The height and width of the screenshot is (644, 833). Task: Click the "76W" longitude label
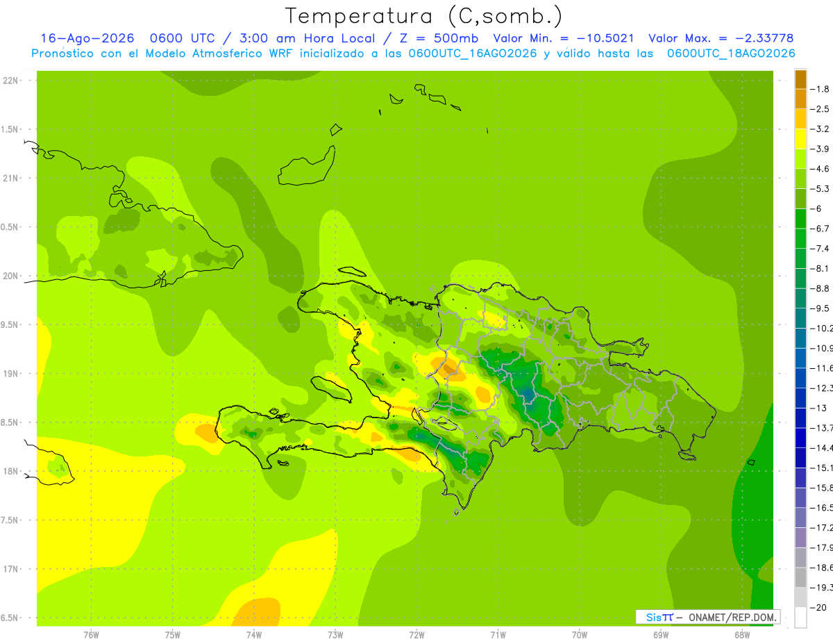pos(91,635)
